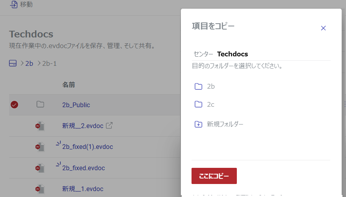346x197 pixels.
Task: Click the Techdocs center name in dialog
Action: (233, 54)
